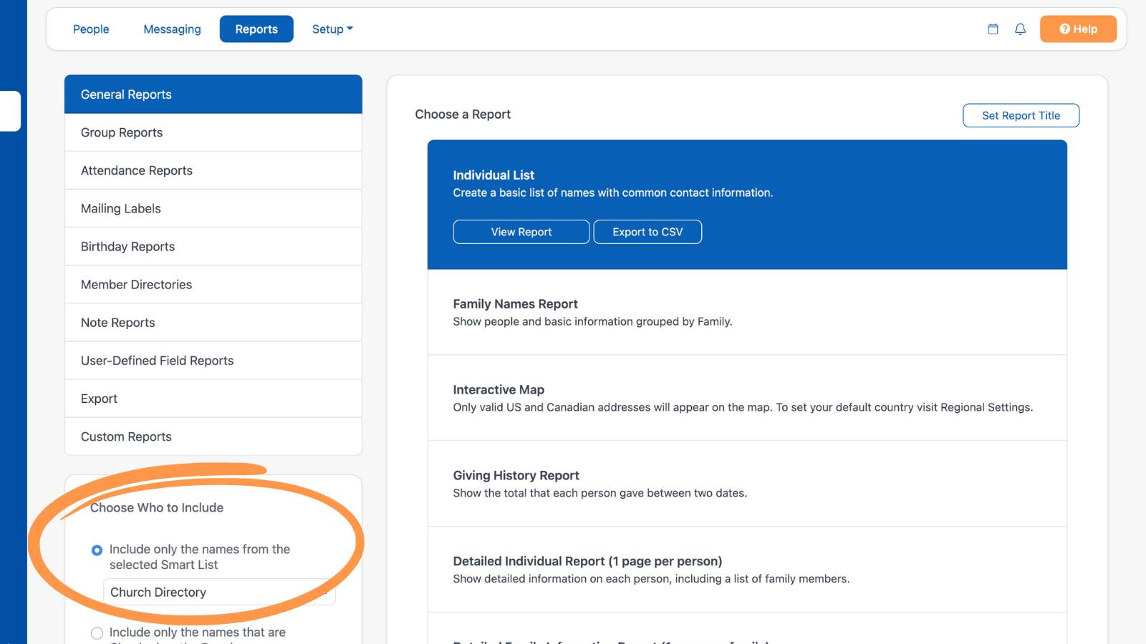Open notifications bell icon

click(x=1020, y=29)
